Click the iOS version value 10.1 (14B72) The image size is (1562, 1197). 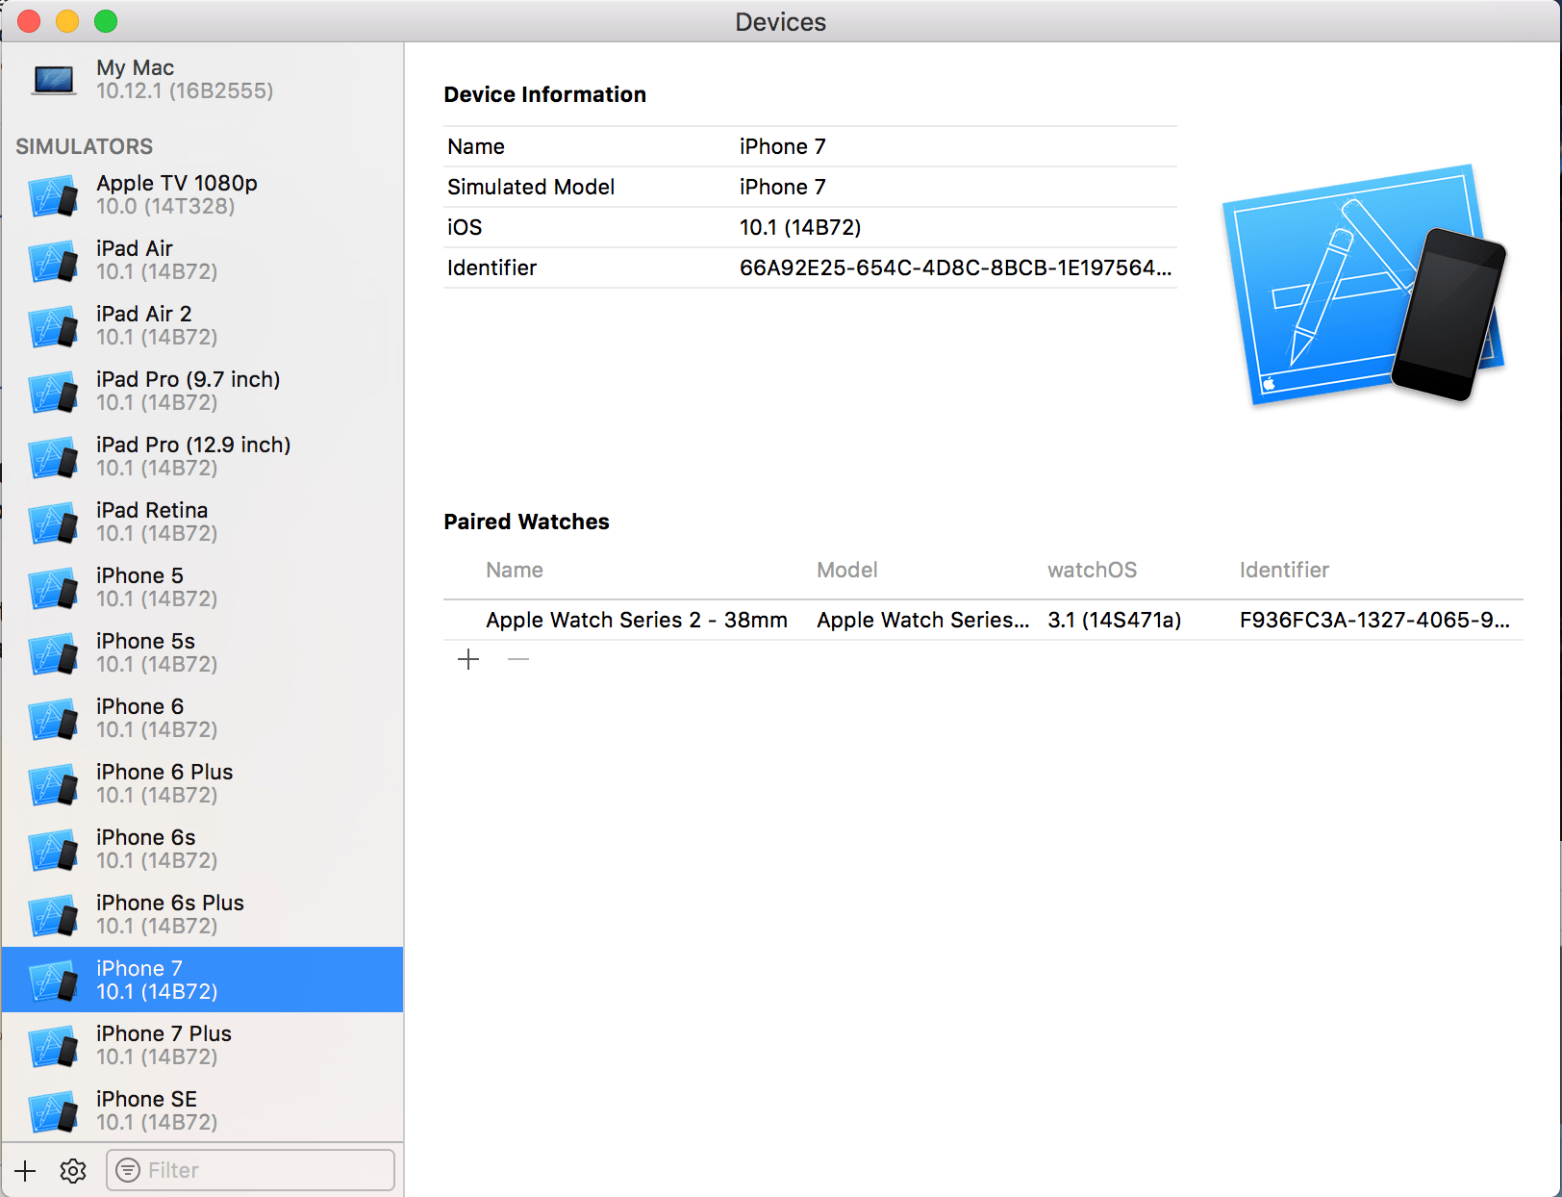tap(800, 227)
